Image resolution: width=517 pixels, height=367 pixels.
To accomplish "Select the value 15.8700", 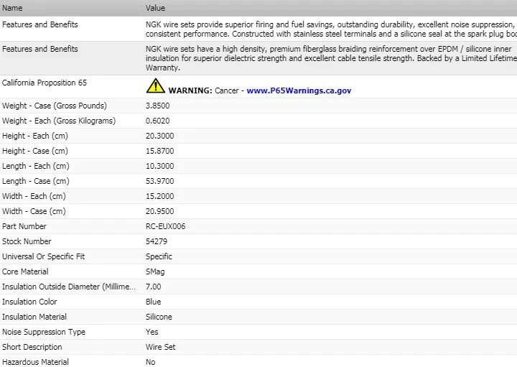I will pos(159,151).
